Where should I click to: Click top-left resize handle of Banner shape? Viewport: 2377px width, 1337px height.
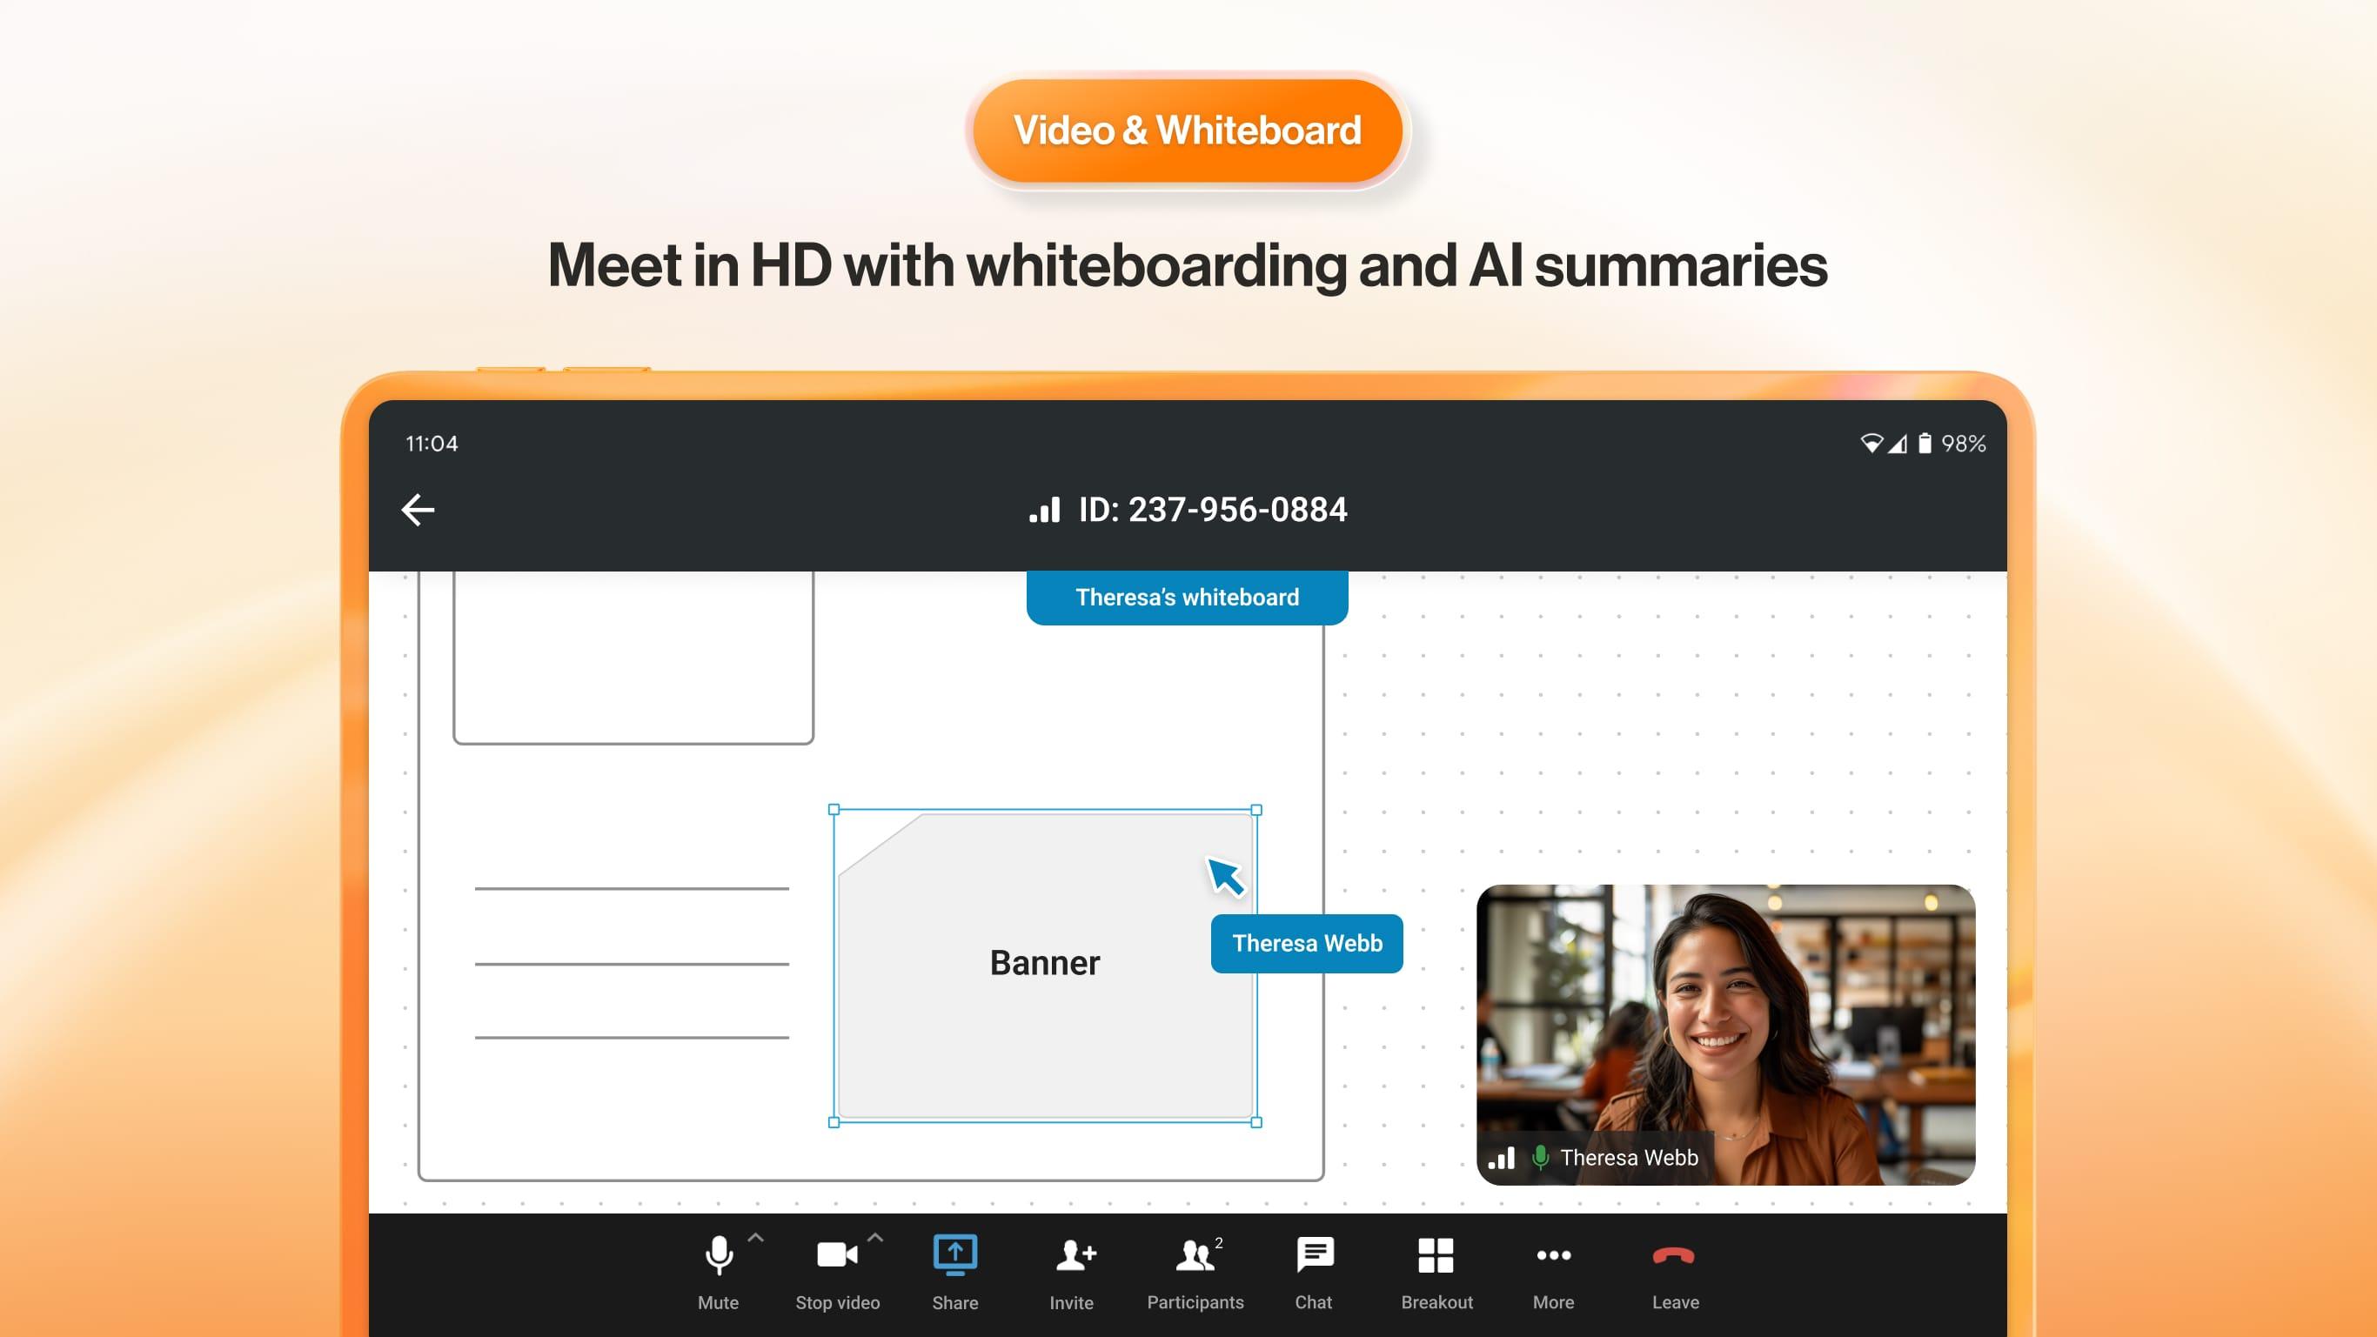[834, 809]
